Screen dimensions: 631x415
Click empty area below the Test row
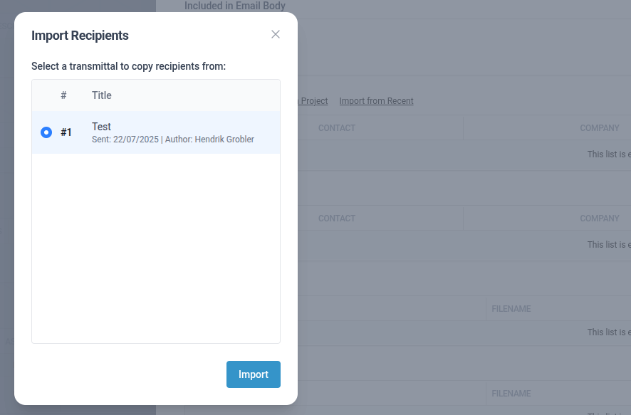[155, 249]
